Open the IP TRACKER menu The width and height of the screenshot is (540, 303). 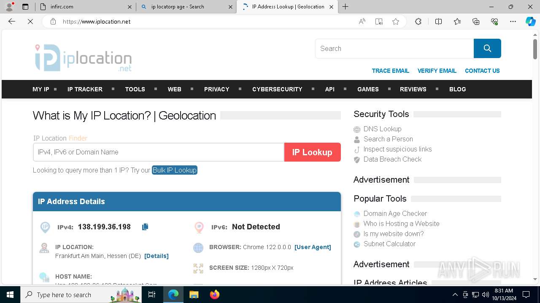85,89
